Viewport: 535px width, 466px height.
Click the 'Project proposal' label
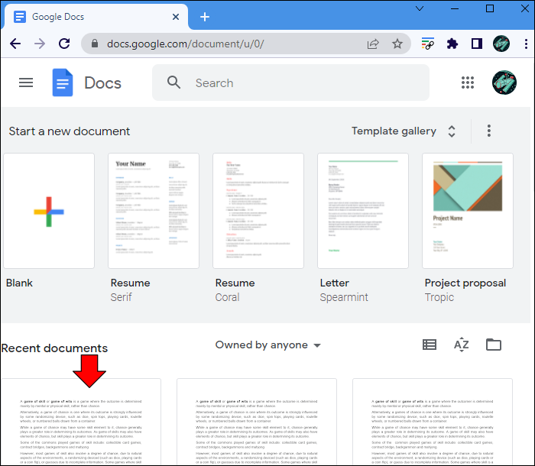pos(465,283)
